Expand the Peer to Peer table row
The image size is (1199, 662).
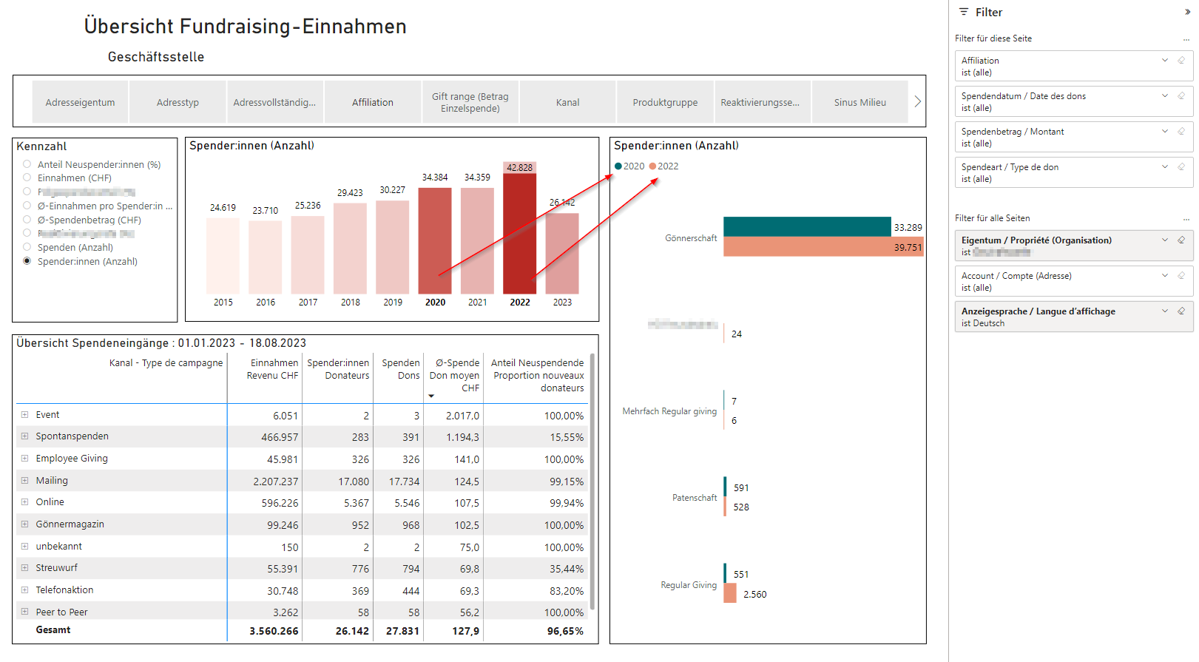pyautogui.click(x=24, y=612)
